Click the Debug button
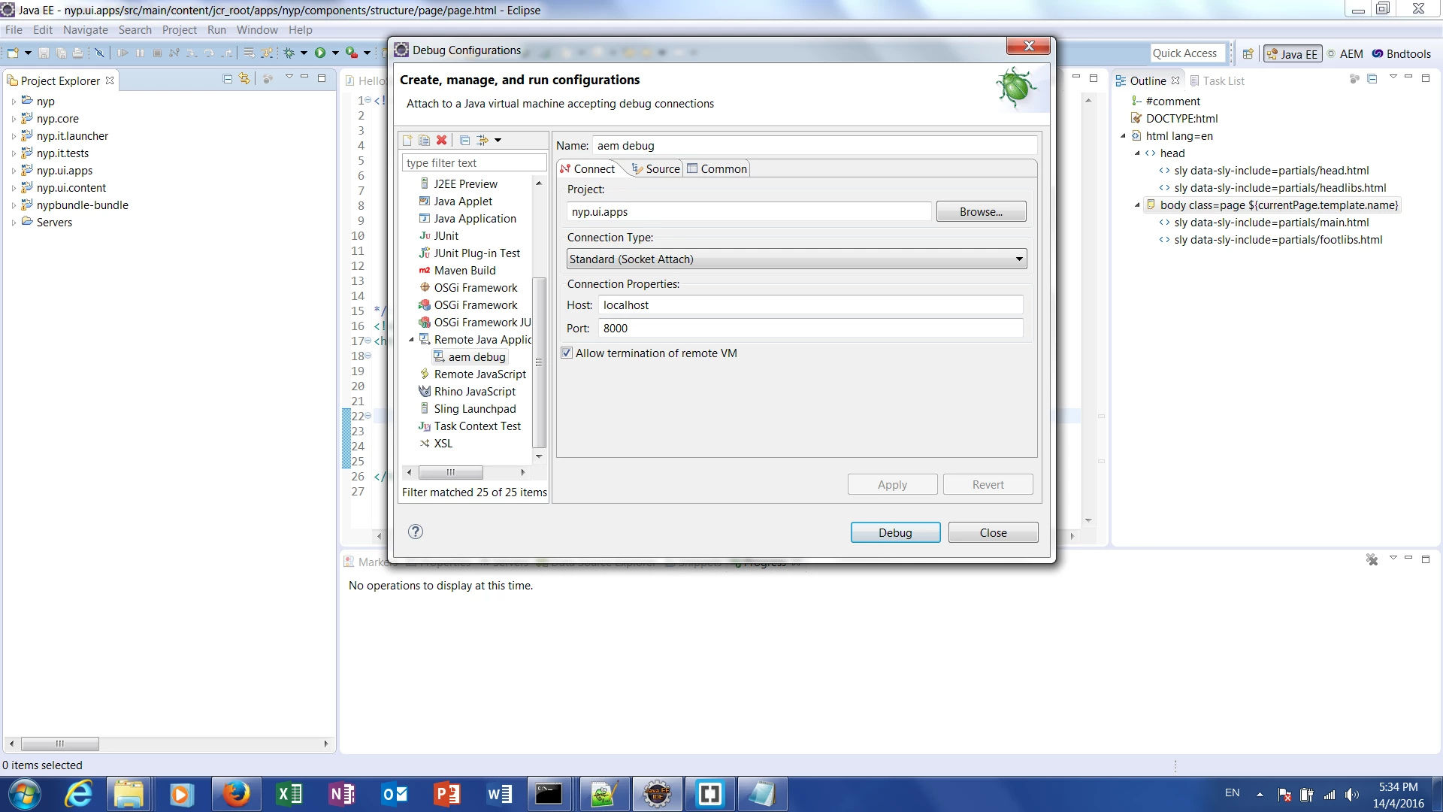This screenshot has width=1443, height=812. pyautogui.click(x=895, y=533)
